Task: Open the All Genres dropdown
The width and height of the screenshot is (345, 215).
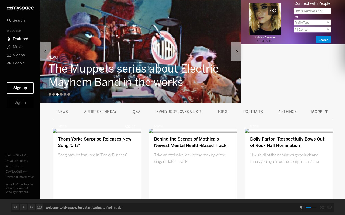Action: coord(312,30)
